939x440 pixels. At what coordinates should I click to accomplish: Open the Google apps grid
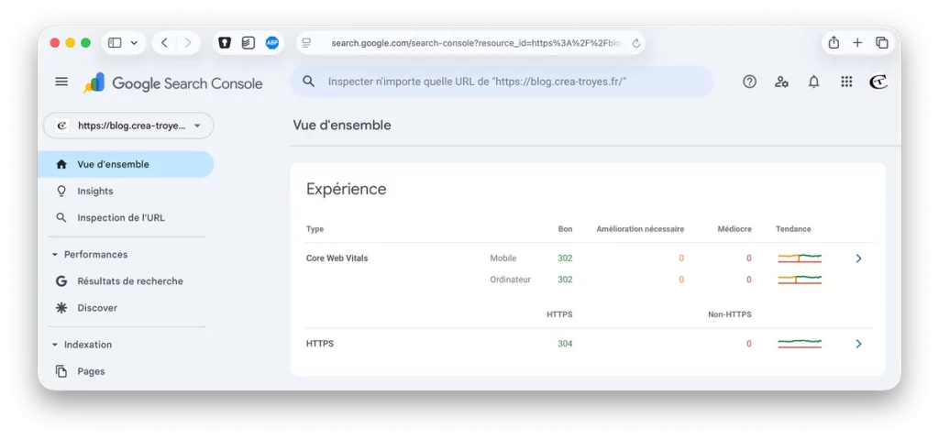point(846,82)
